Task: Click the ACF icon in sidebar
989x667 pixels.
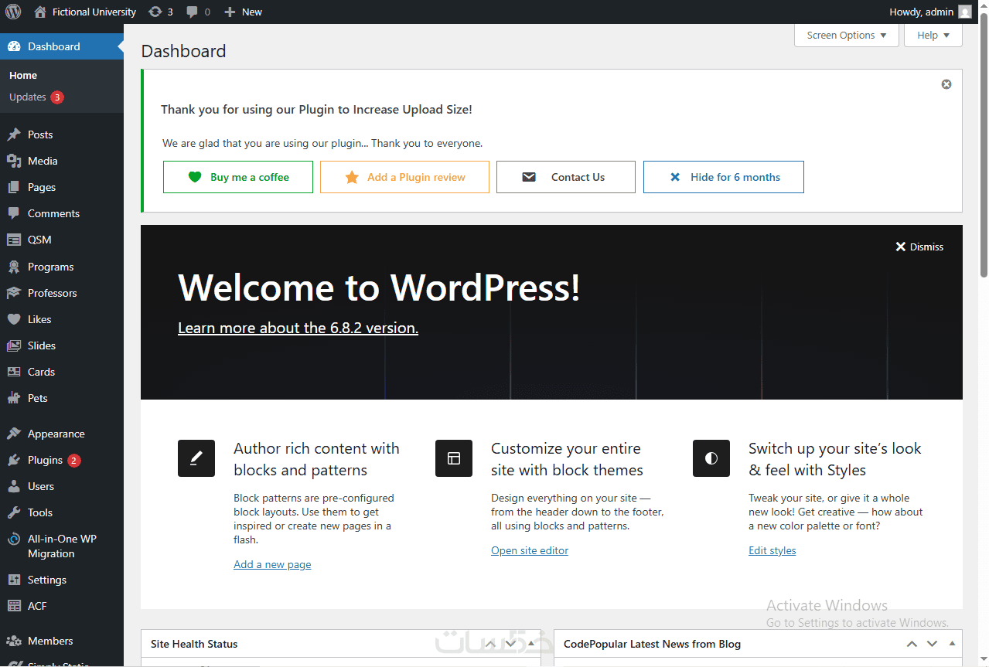Action: [x=13, y=606]
